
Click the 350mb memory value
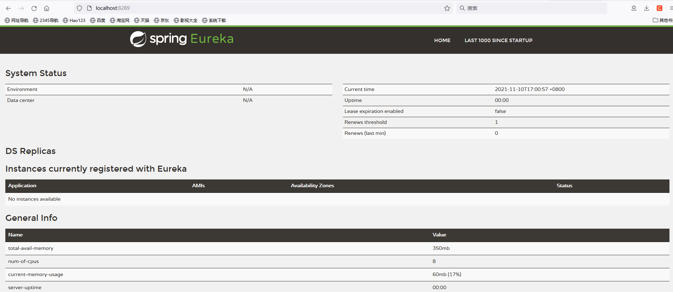click(441, 248)
